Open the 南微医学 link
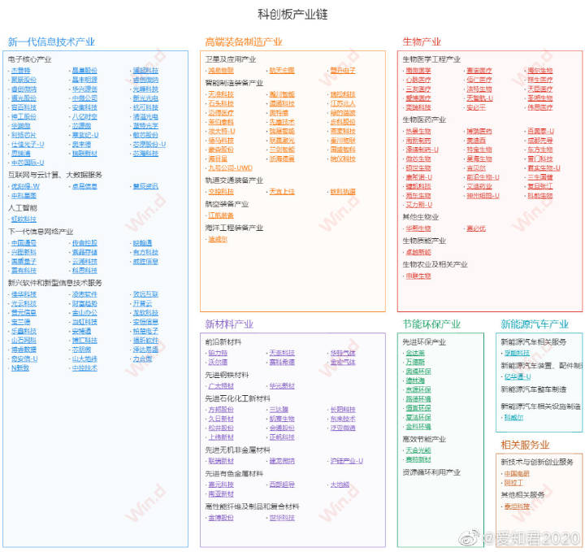This screenshot has width=585, height=552. (x=418, y=70)
